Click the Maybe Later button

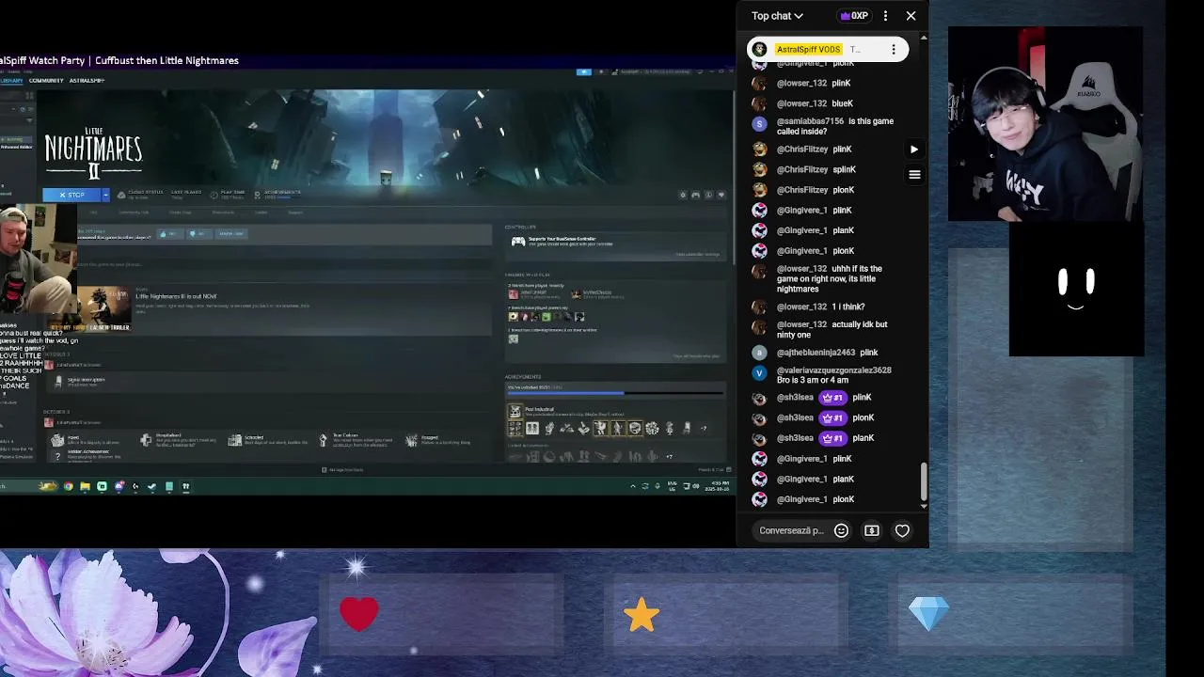coord(230,233)
